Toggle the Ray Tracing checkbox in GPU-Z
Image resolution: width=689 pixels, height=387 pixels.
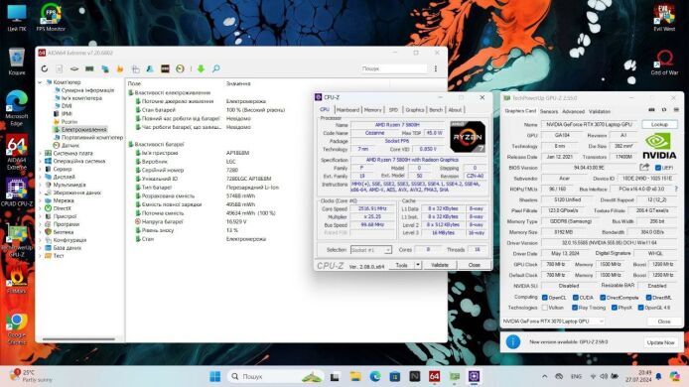575,308
